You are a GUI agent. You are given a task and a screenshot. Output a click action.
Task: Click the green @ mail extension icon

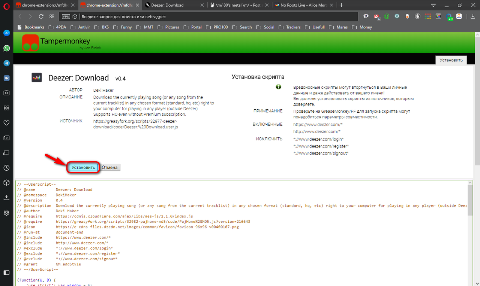(387, 16)
